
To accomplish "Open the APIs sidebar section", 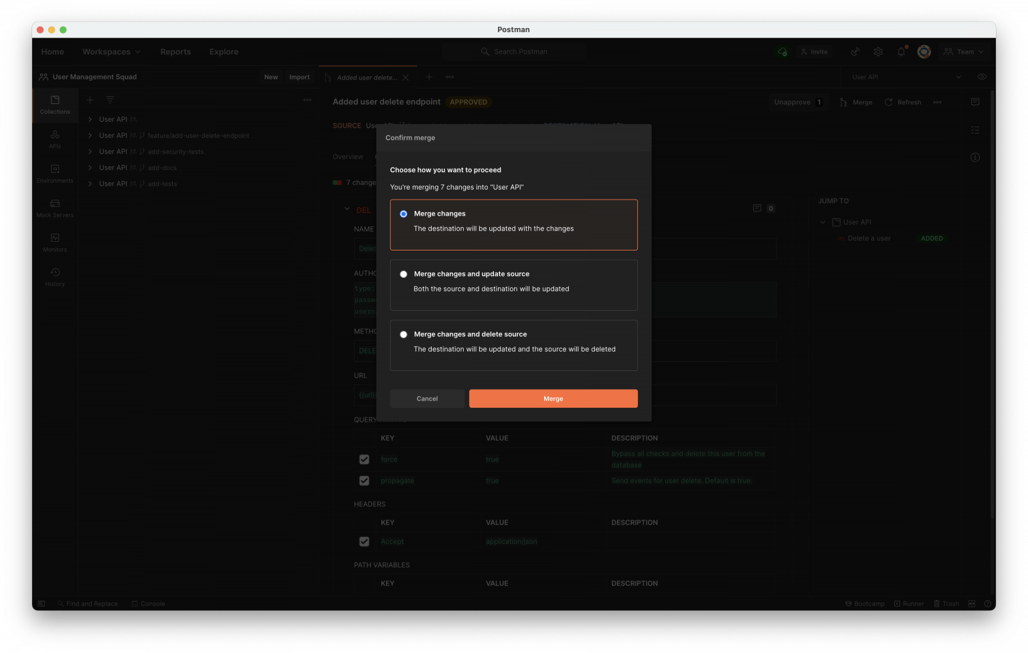I will [x=55, y=139].
